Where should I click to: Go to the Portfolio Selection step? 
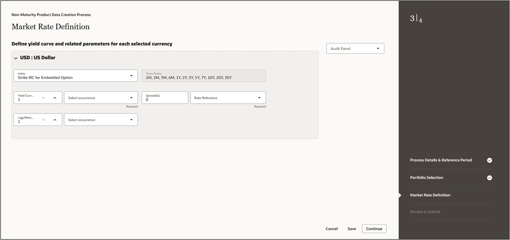(427, 178)
